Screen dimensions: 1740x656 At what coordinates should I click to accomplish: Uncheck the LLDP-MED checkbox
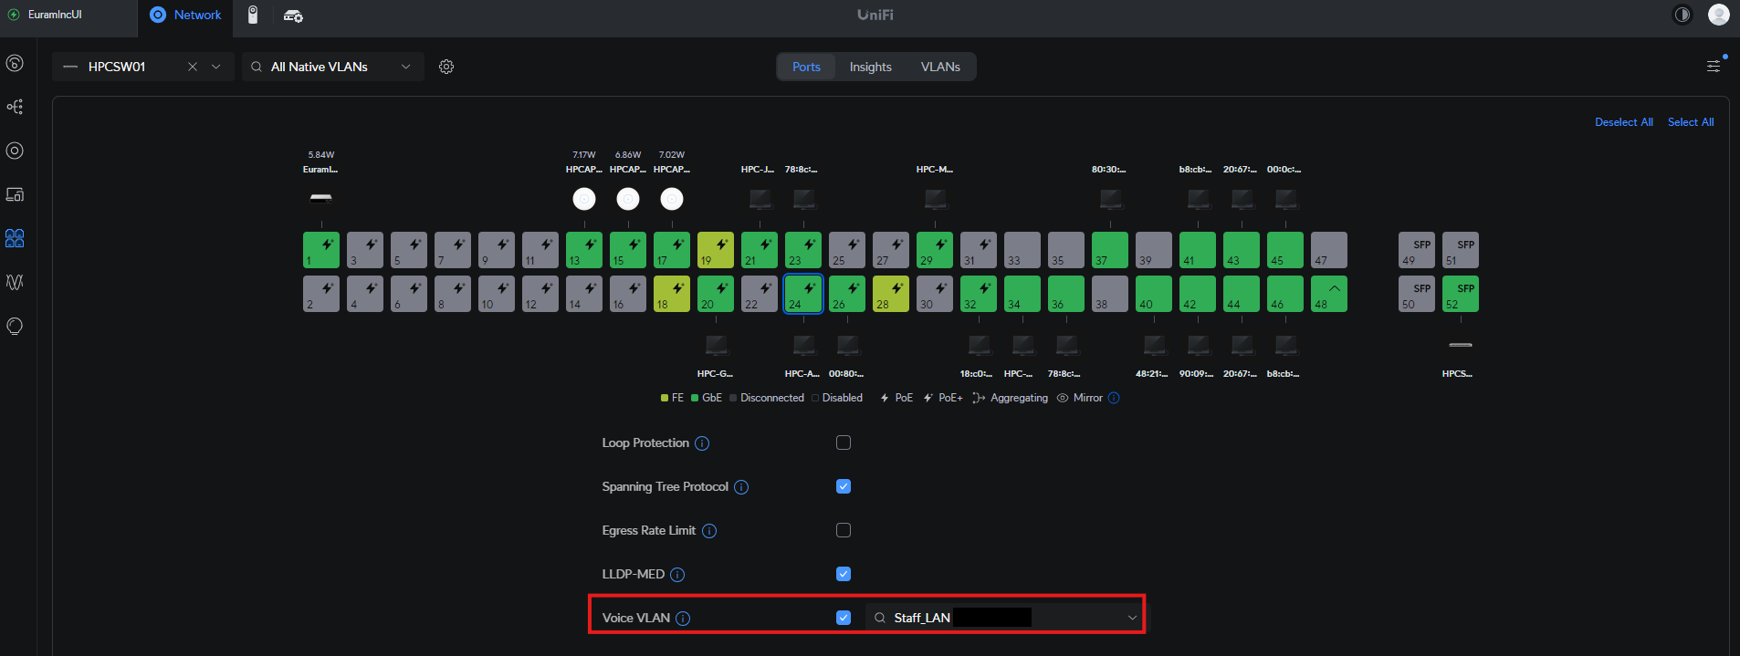[x=844, y=574]
